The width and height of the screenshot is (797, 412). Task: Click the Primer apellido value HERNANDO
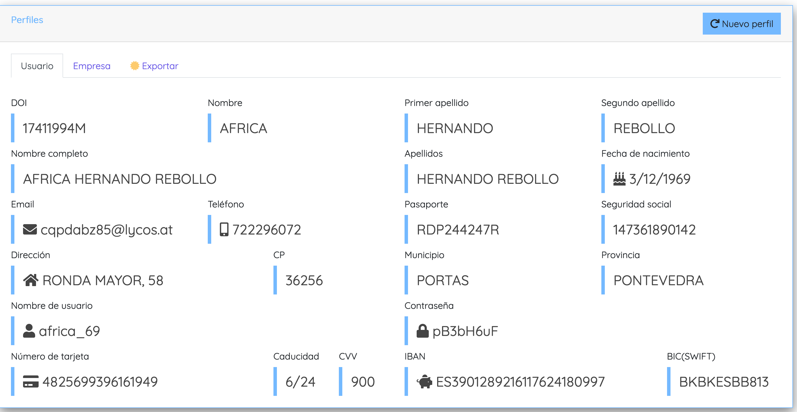[455, 128]
